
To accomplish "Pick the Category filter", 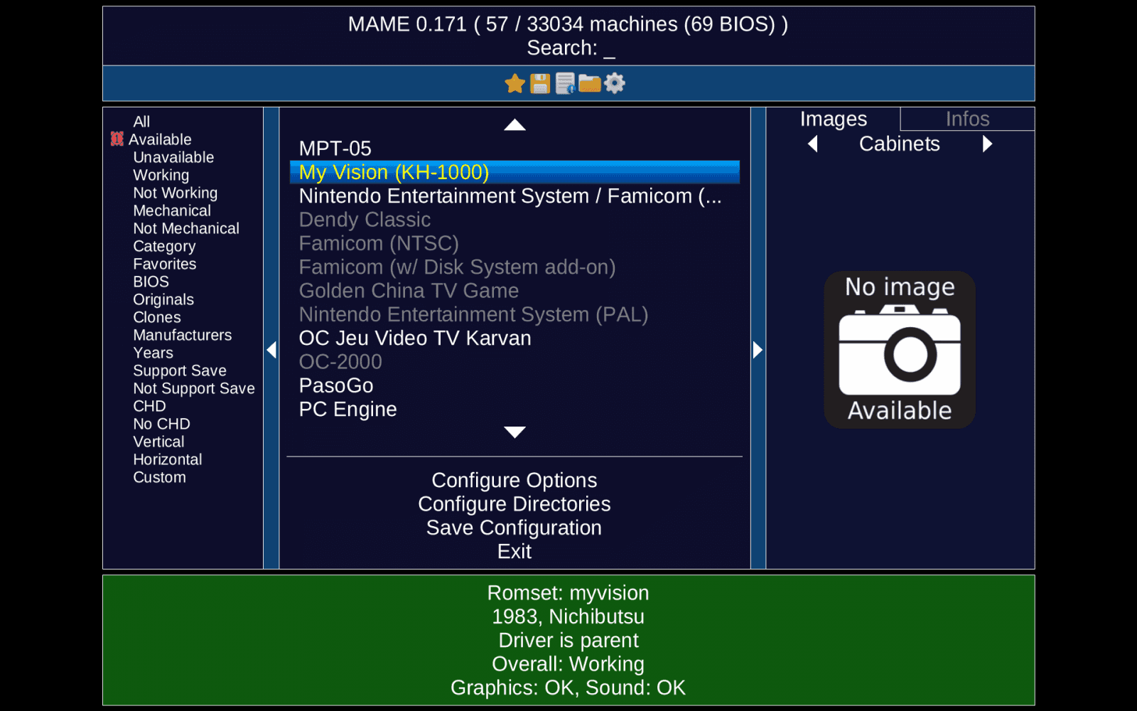I will [164, 246].
